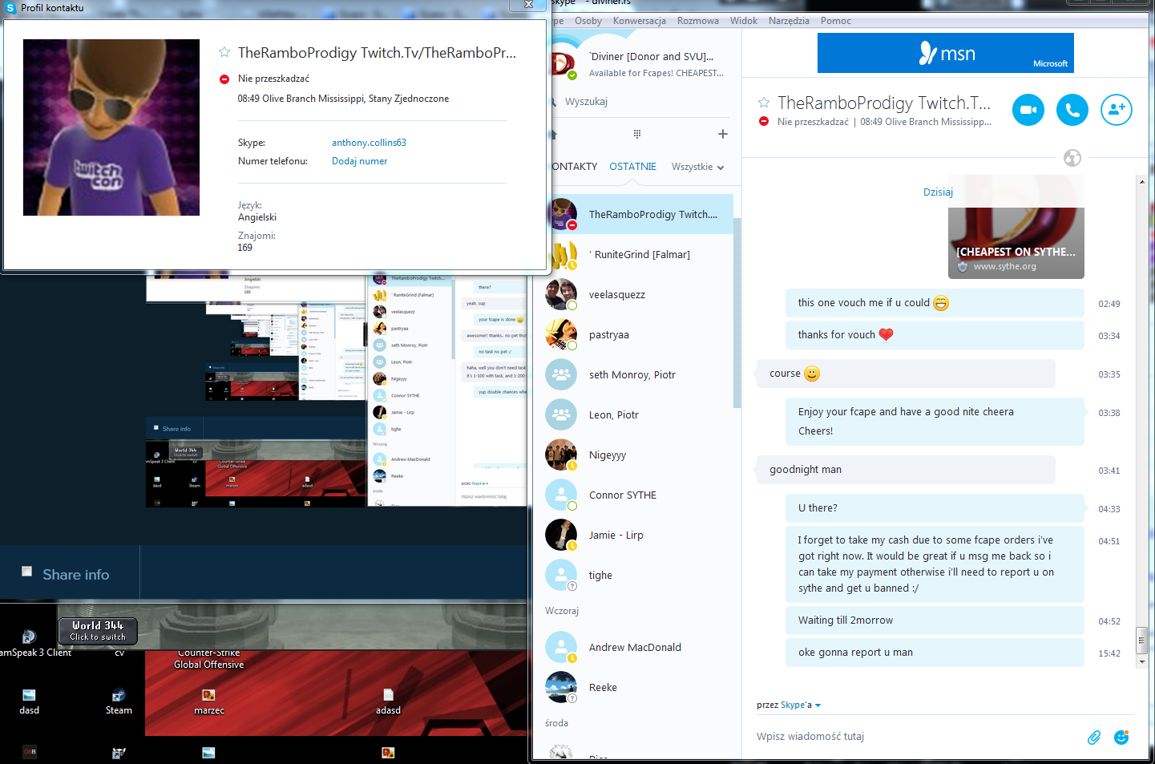Select the 'TheRamboProdigy Twitch...' conversation row
The height and width of the screenshot is (764, 1155).
coord(640,215)
